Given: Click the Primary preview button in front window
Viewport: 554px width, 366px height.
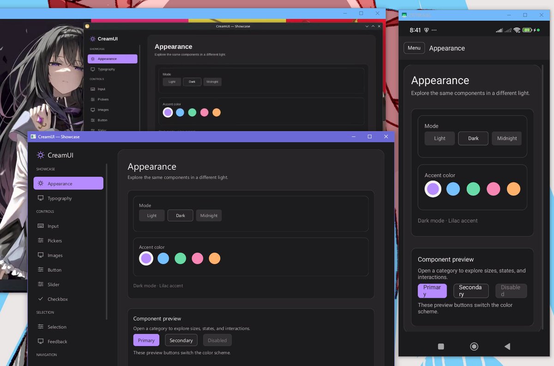Looking at the screenshot, I should [146, 340].
